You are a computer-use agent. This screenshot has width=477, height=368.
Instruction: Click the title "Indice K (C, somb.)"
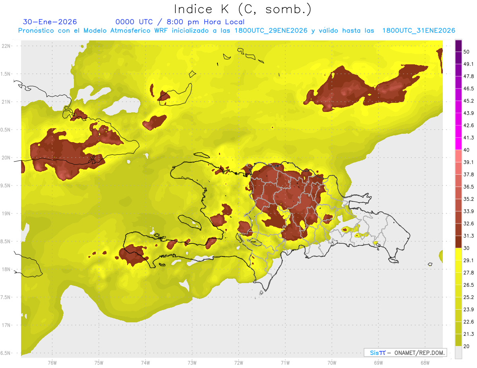point(242,10)
